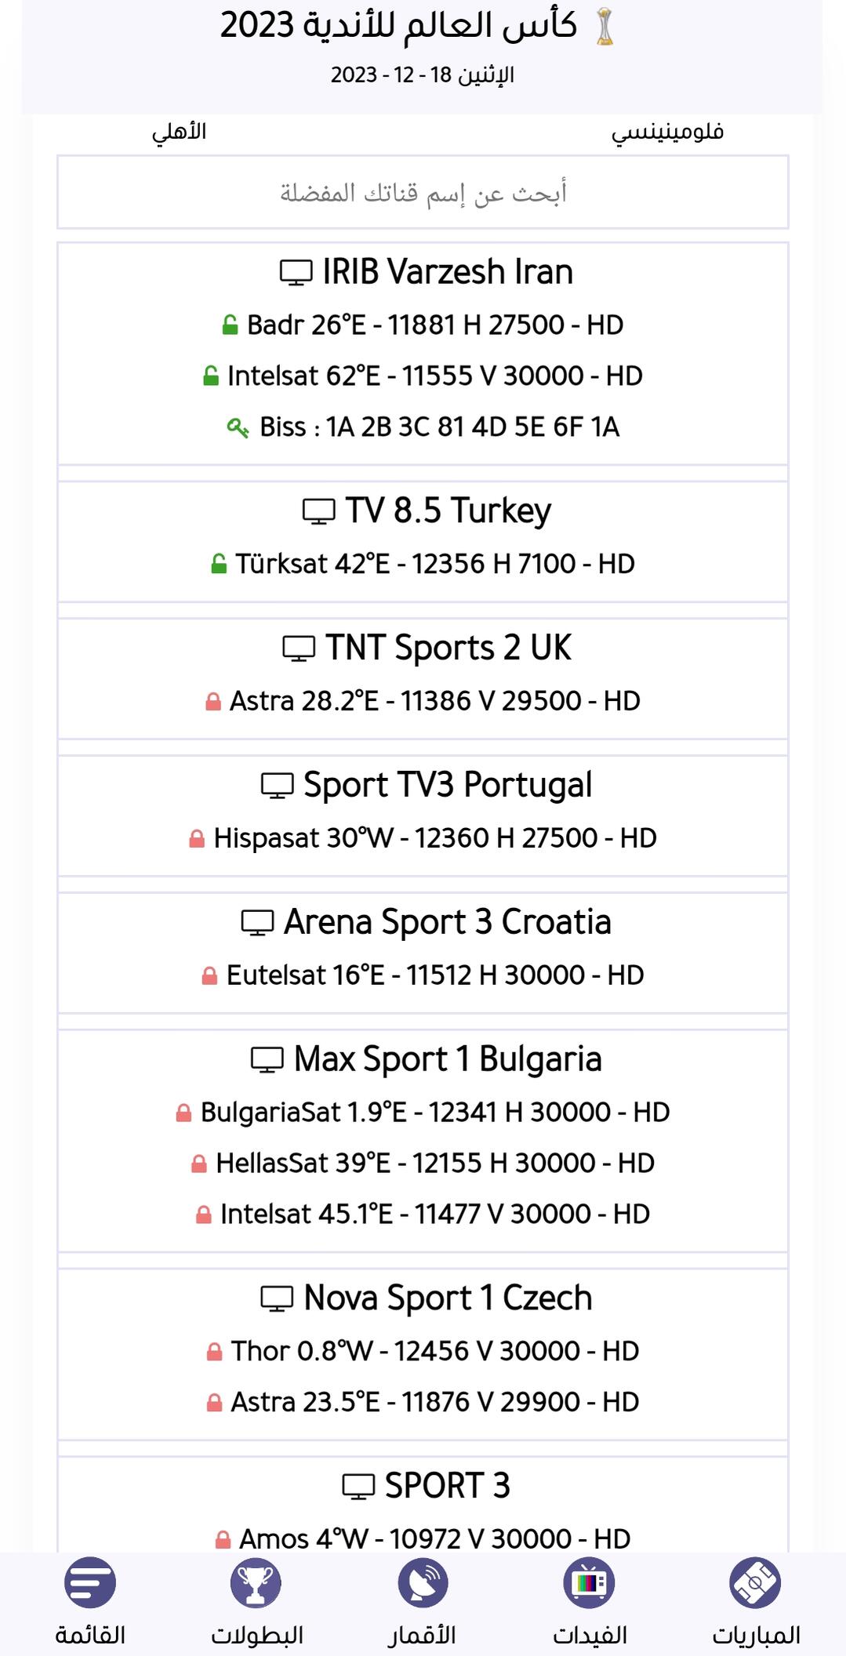
Task: Open the matches (المباريات) stadium icon
Action: (x=754, y=1582)
